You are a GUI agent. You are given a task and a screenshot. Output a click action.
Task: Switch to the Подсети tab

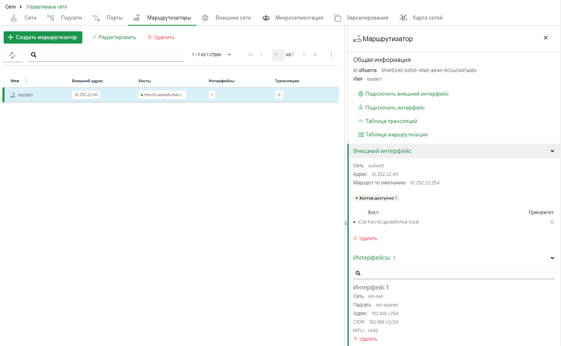tap(65, 18)
